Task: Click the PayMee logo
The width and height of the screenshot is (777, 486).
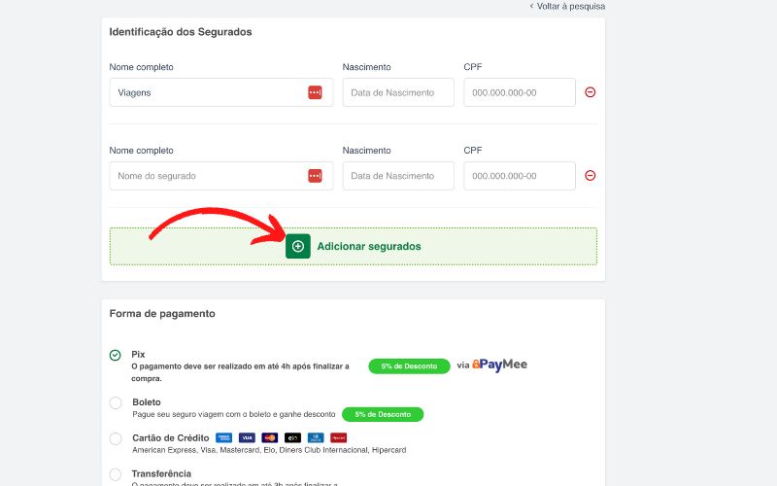Action: coord(499,365)
